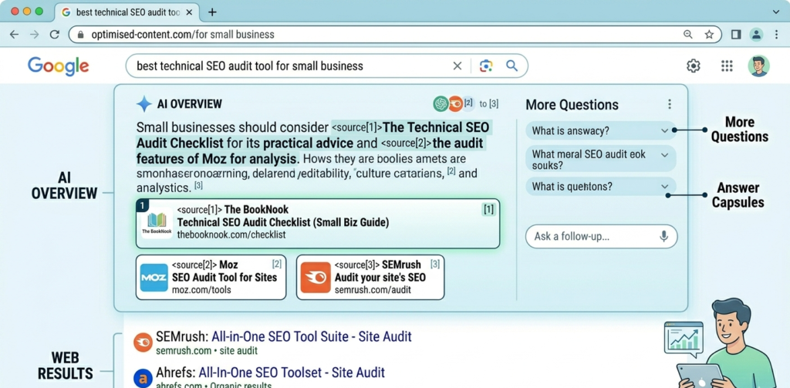This screenshot has width=790, height=388.
Task: Click the [2] badge on the Moz card
Action: tap(277, 264)
